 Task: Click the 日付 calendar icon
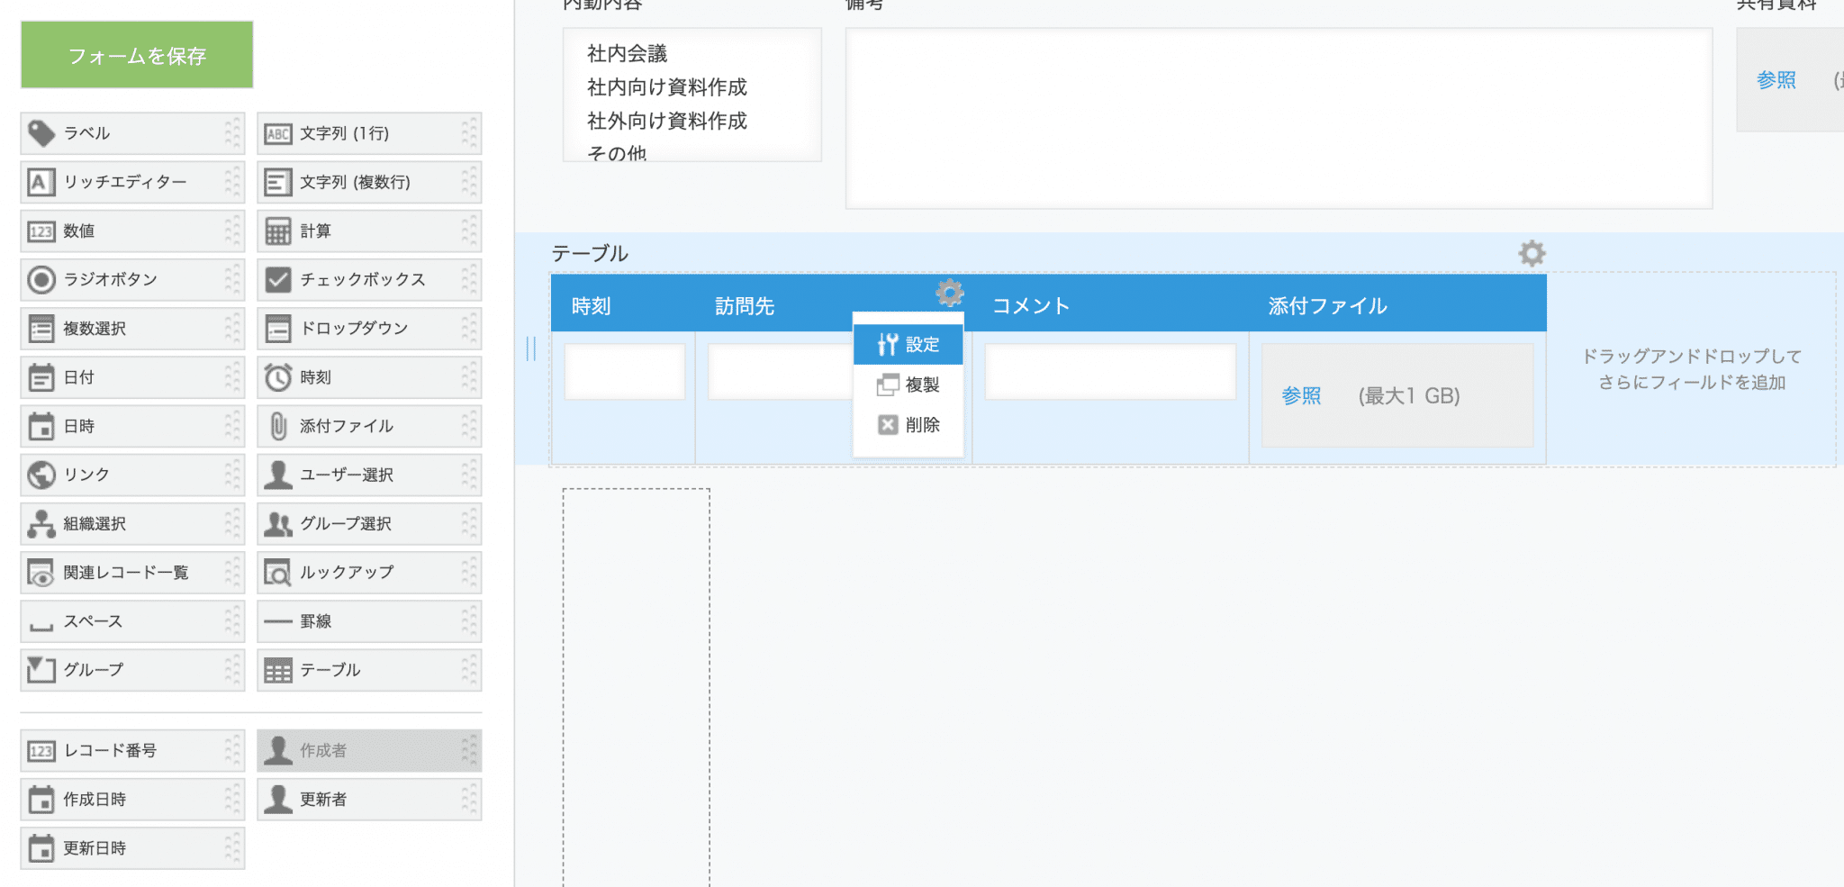pyautogui.click(x=41, y=377)
